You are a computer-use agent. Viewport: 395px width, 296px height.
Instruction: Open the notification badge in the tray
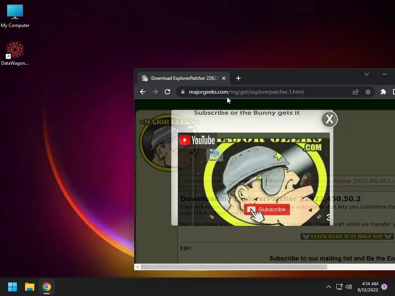pos(384,287)
